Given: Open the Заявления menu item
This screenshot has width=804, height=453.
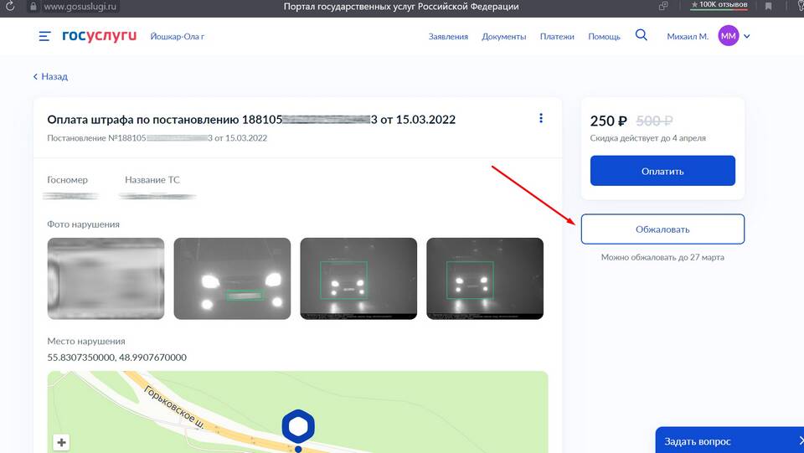Looking at the screenshot, I should pyautogui.click(x=448, y=37).
